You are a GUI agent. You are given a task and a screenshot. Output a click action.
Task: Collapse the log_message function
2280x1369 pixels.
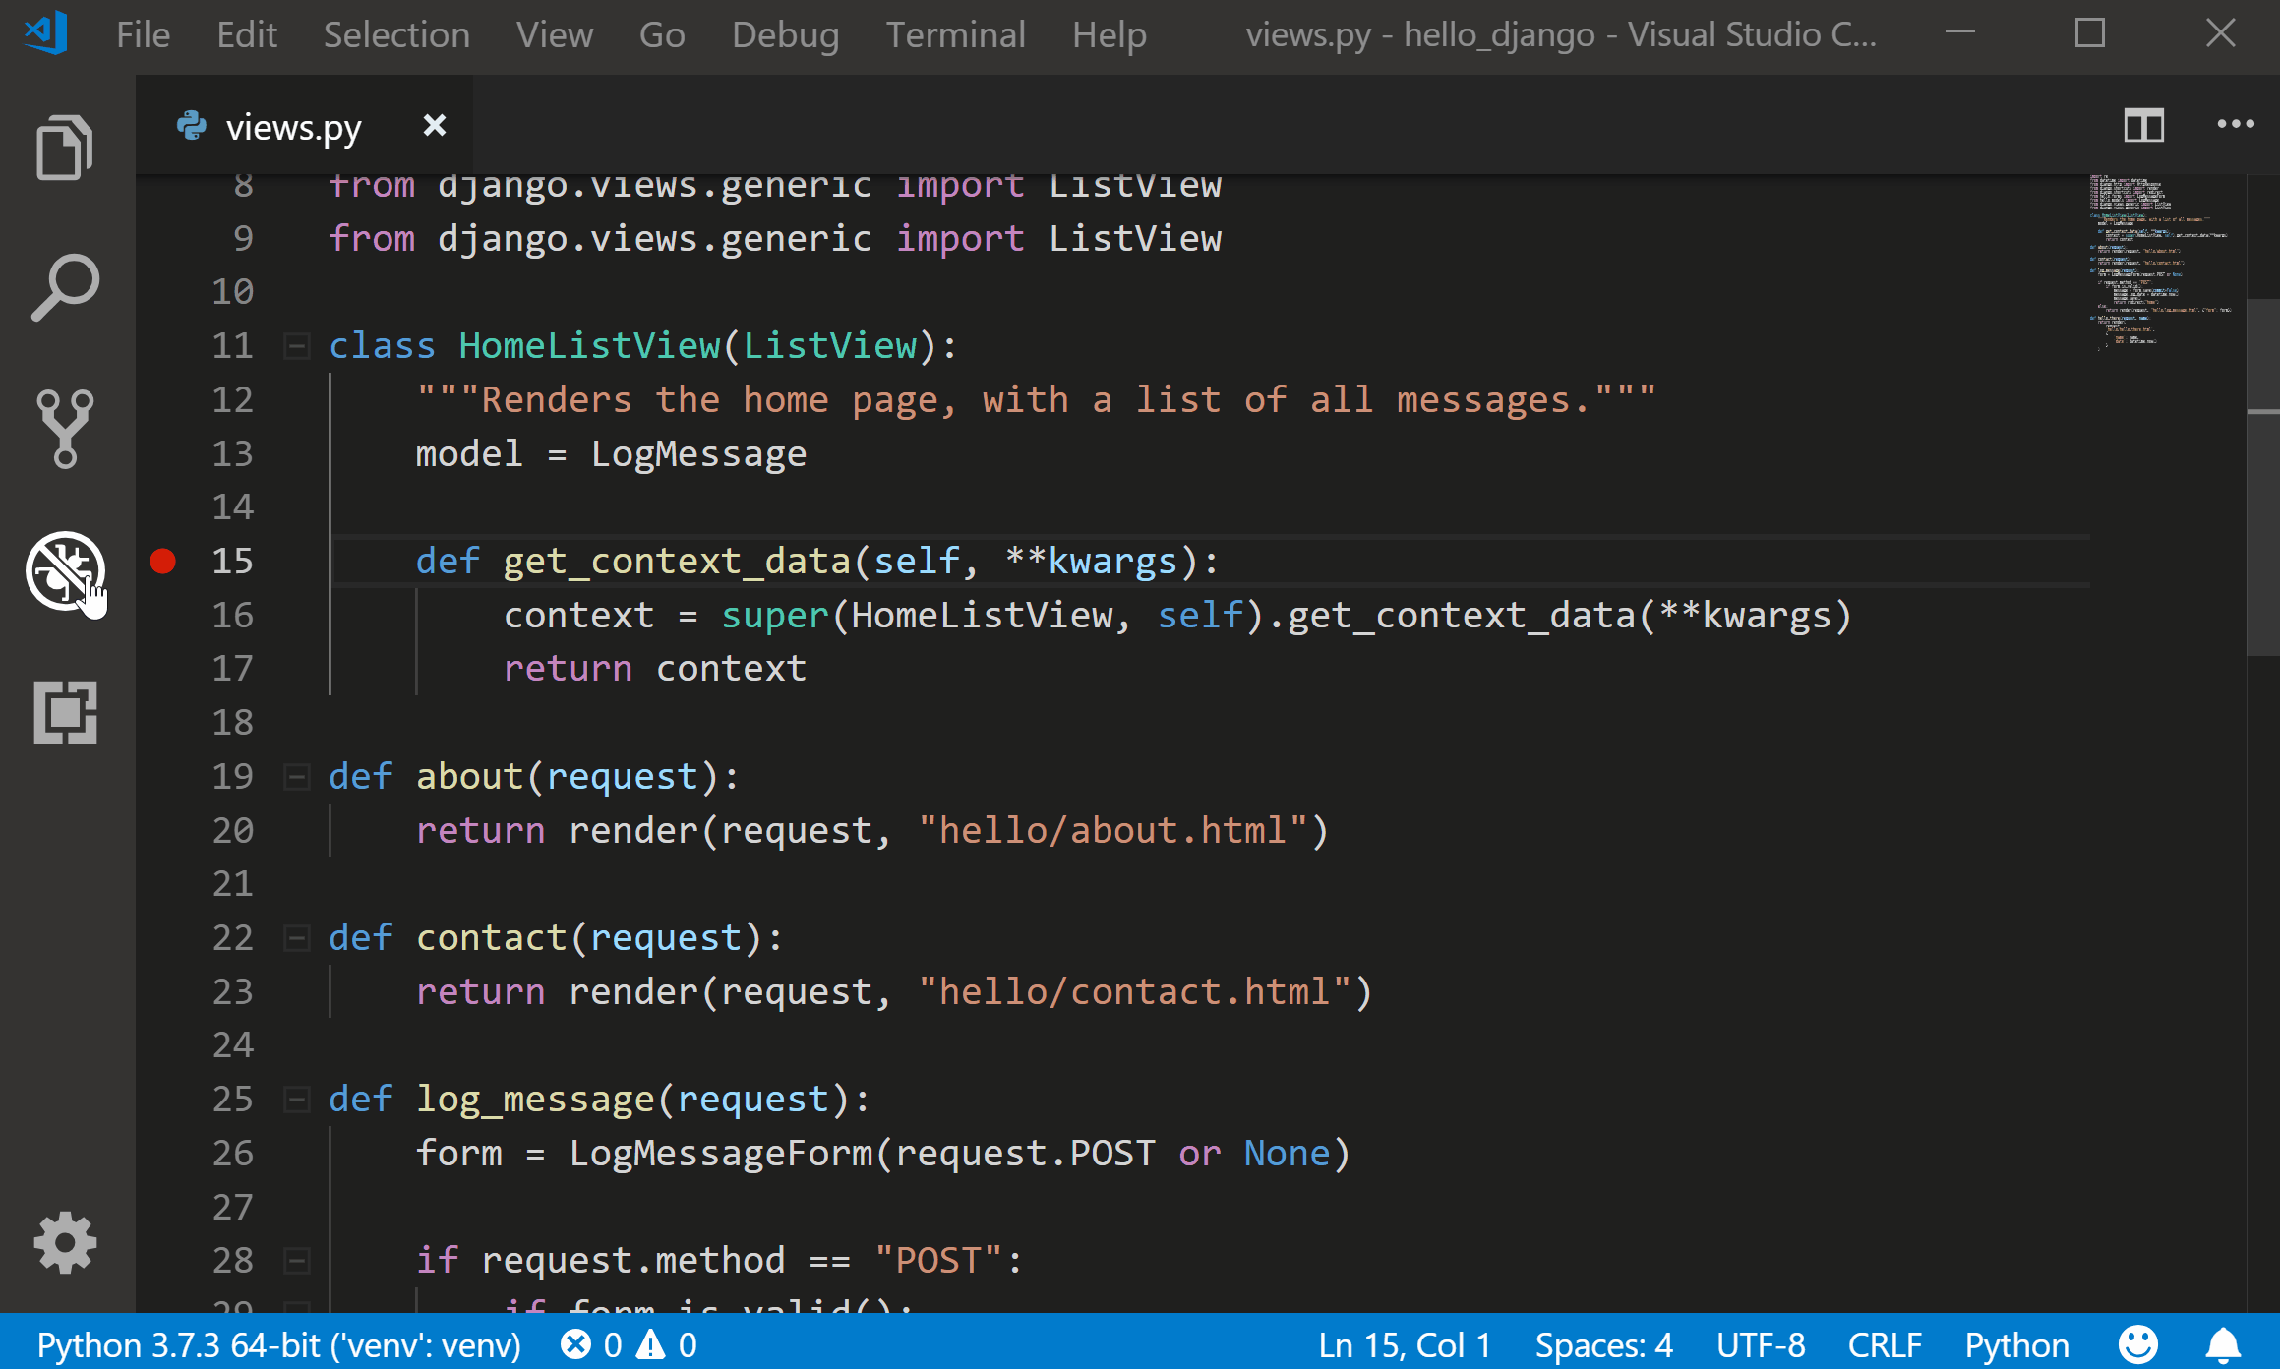pos(296,1099)
